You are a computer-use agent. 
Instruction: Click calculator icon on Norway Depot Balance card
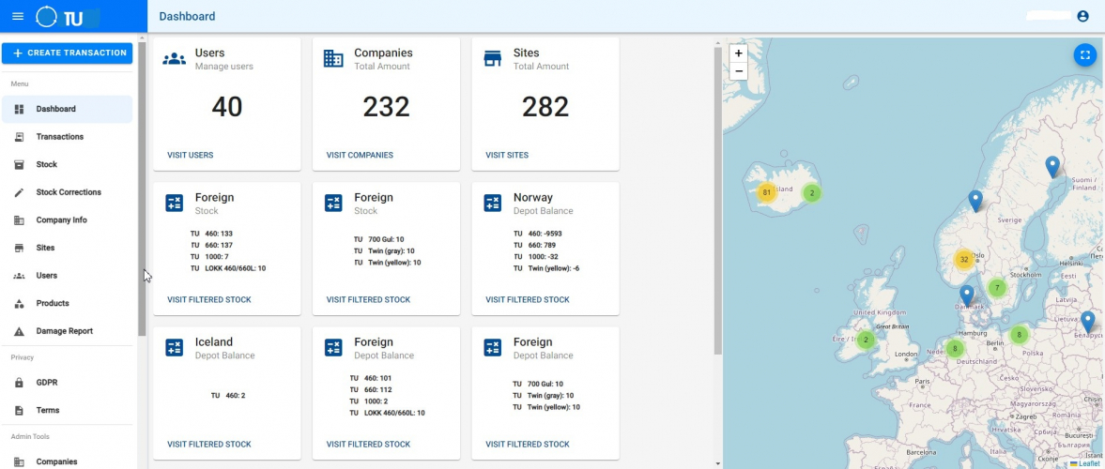493,204
